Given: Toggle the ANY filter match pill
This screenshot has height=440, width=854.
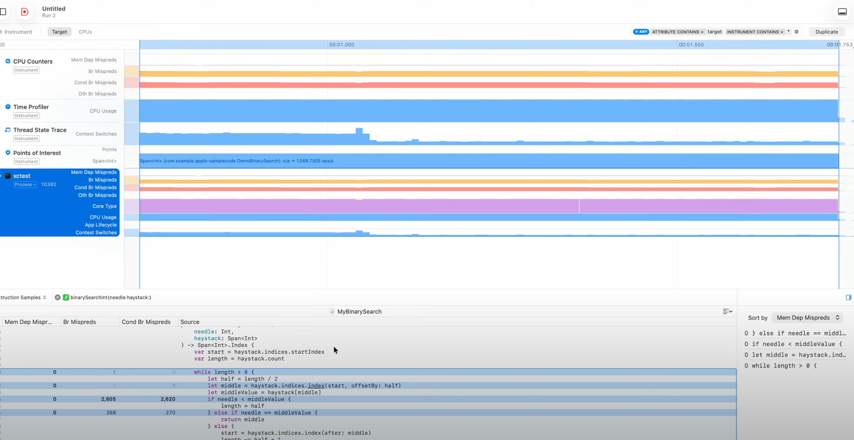Looking at the screenshot, I should pos(641,32).
